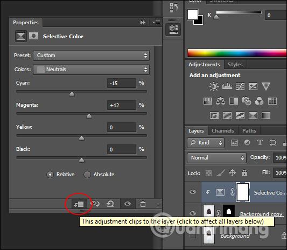Image resolution: width=287 pixels, height=250 pixels.
Task: Click the reset adjustment defaults icon
Action: (x=110, y=204)
